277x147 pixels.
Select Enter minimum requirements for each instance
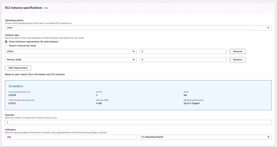[6, 42]
